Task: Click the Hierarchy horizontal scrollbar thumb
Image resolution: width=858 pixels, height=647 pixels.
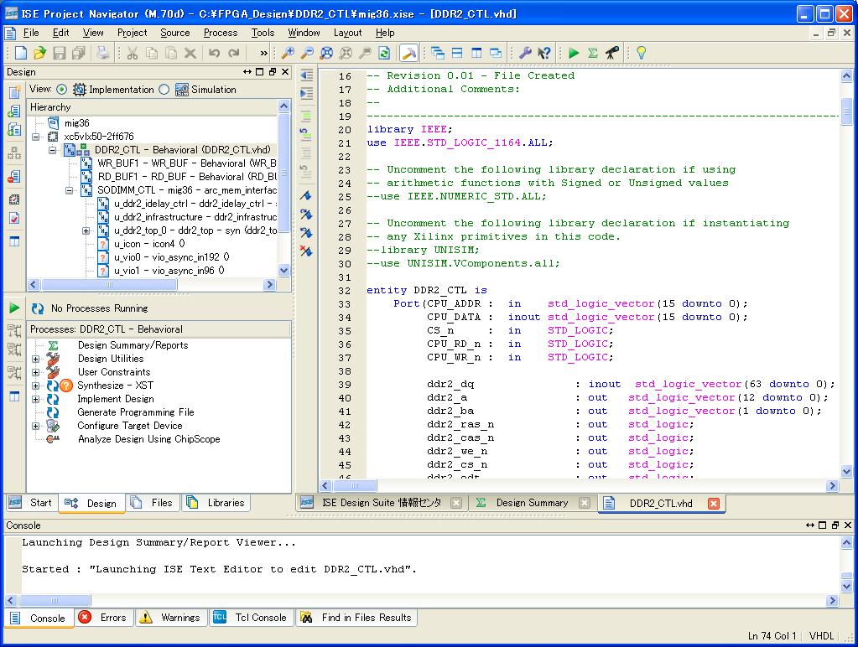Action: (x=109, y=285)
